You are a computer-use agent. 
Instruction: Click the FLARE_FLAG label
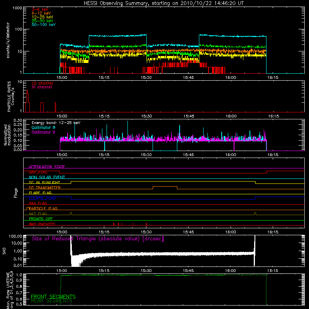click(x=40, y=193)
